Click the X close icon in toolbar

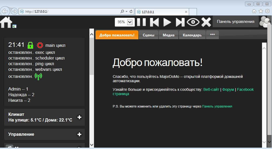pos(206,22)
